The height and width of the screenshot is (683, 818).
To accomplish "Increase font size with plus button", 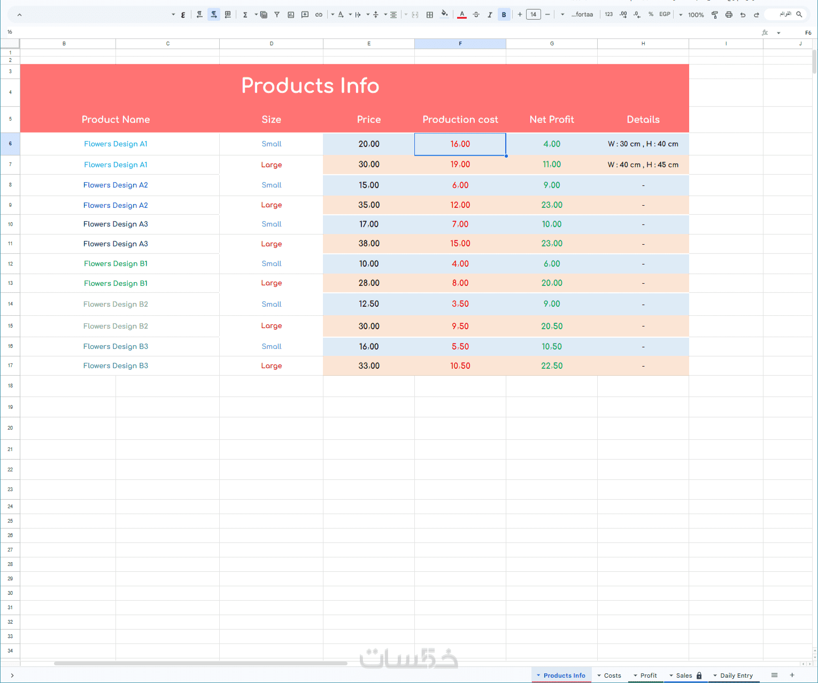I will coord(520,14).
